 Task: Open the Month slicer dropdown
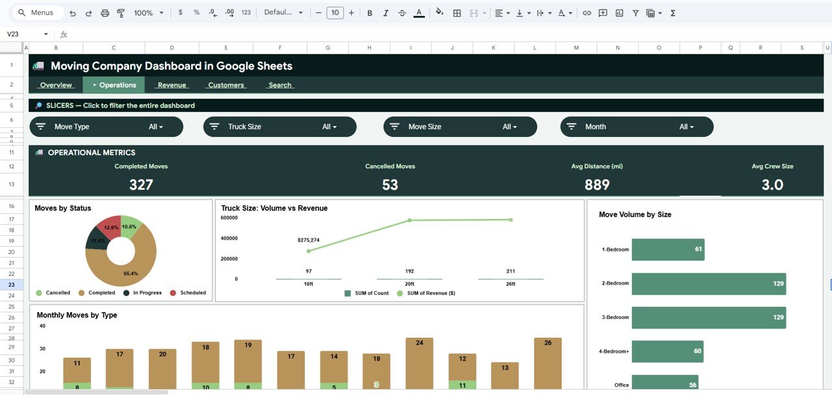686,127
